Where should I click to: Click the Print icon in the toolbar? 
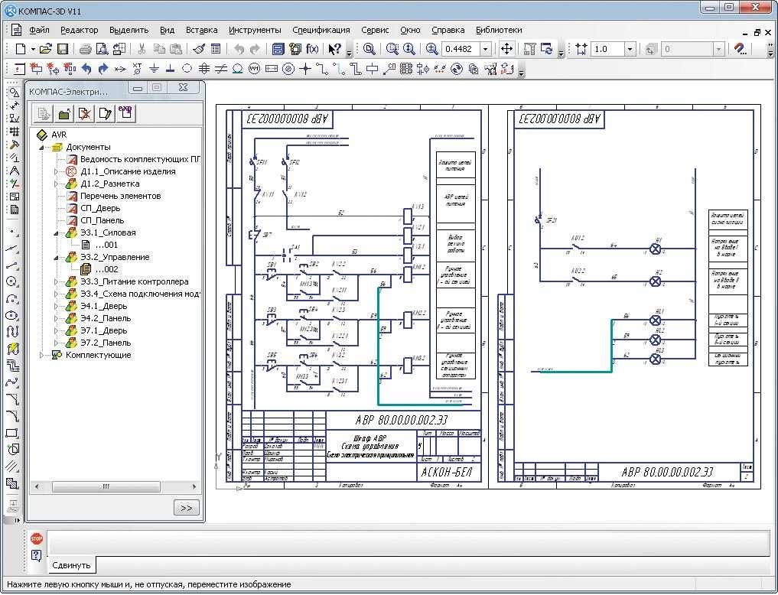86,49
